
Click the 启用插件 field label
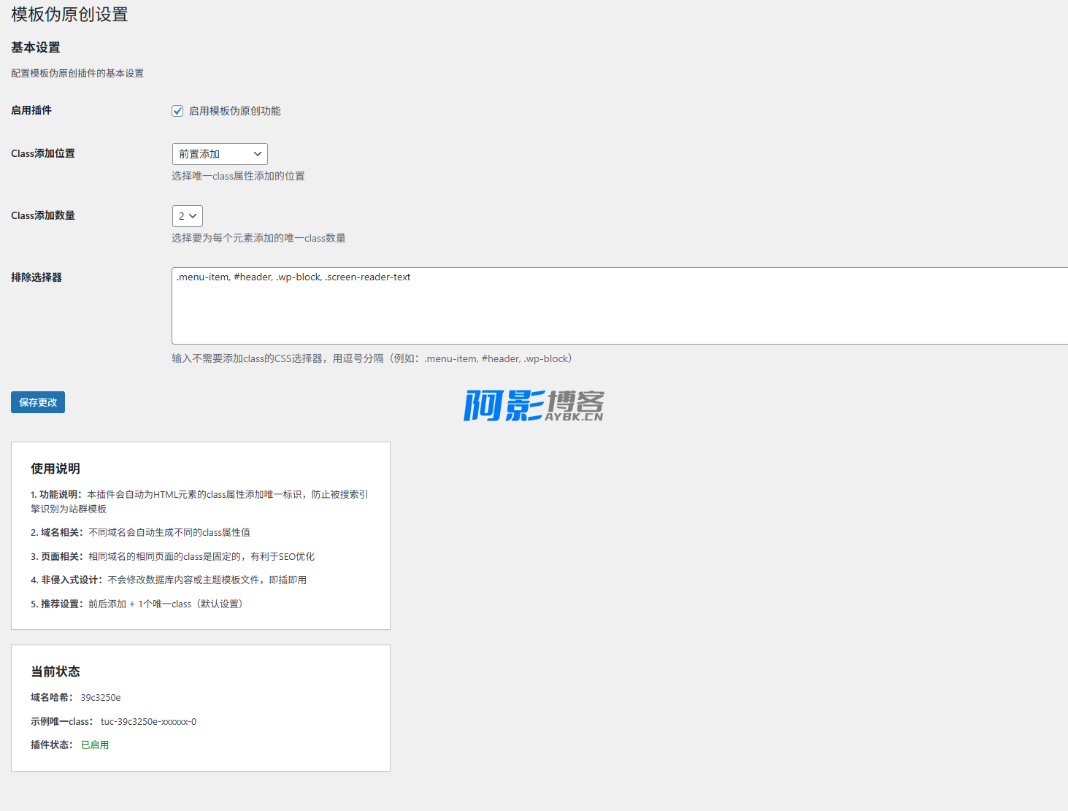(31, 110)
